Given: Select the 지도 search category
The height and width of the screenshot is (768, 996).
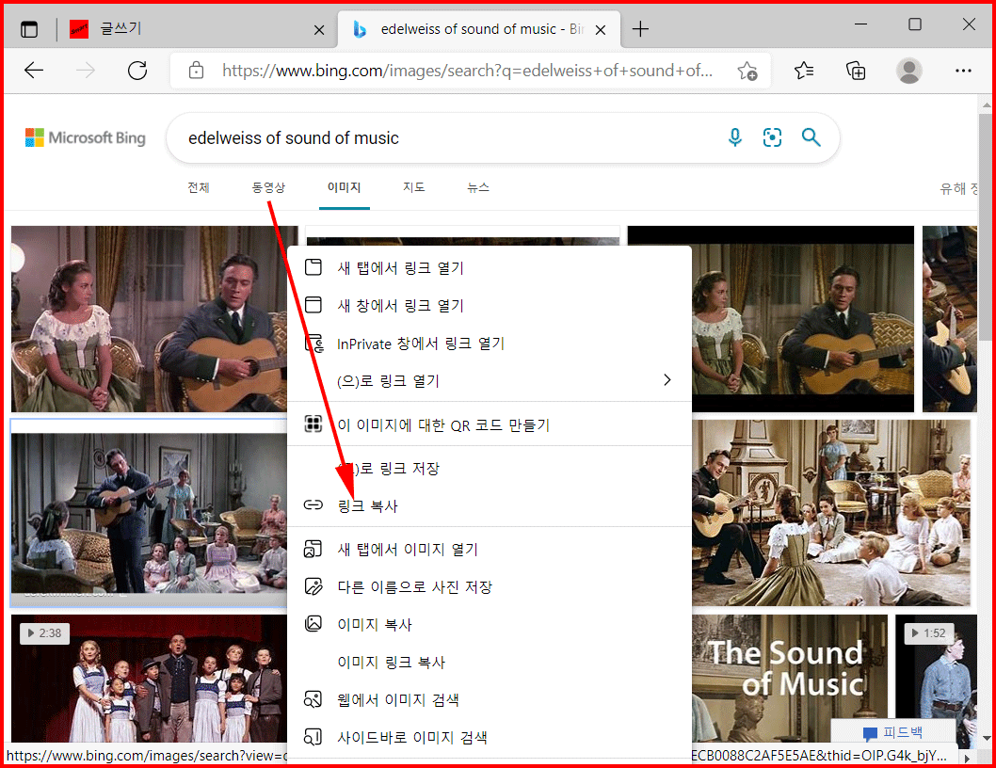Looking at the screenshot, I should [413, 187].
